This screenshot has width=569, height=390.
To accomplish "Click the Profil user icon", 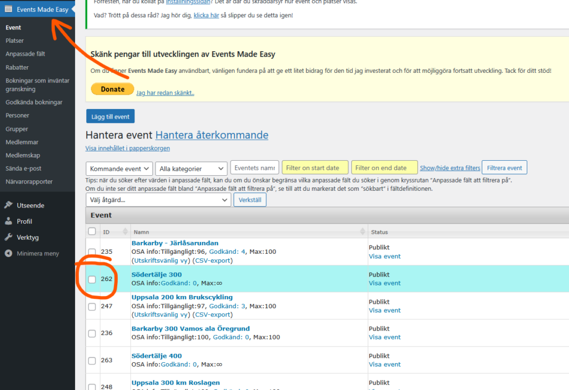I will pyautogui.click(x=8, y=221).
